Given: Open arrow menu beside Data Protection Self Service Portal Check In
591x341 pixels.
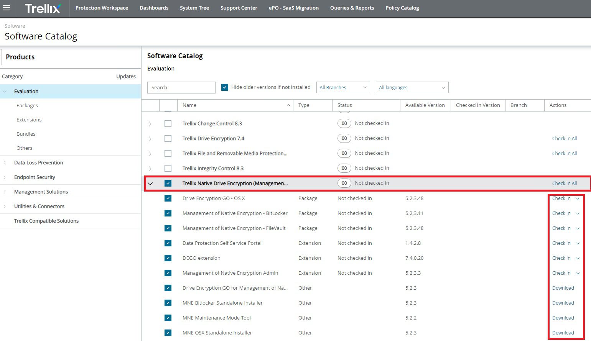Looking at the screenshot, I should 578,243.
